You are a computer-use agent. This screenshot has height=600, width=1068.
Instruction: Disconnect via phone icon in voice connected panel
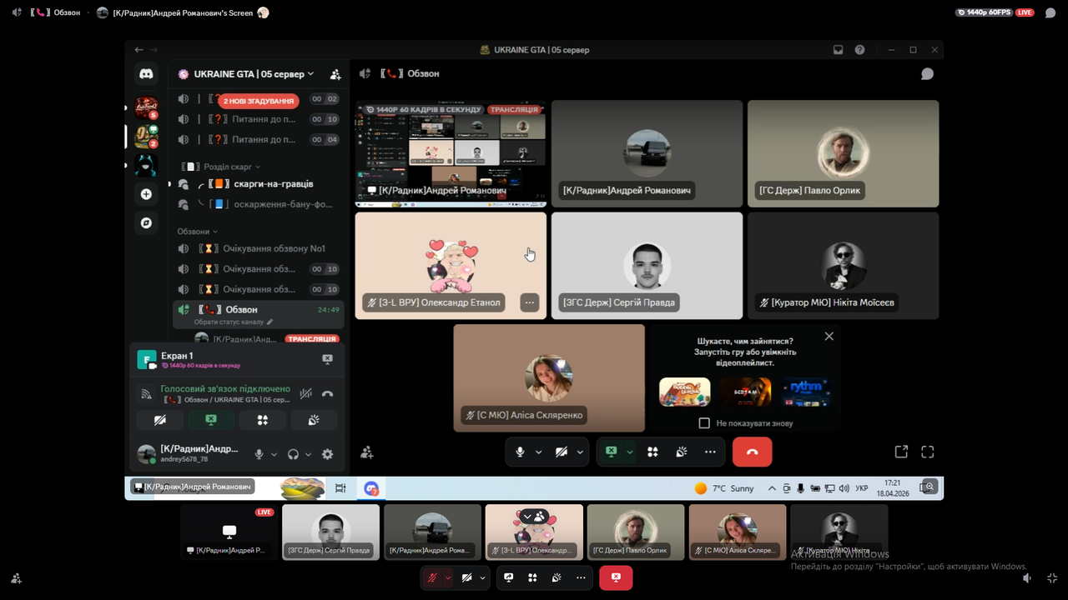(x=327, y=394)
